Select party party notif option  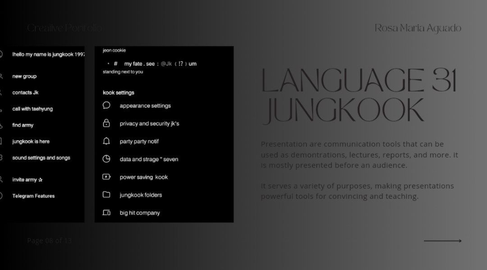pyautogui.click(x=139, y=142)
